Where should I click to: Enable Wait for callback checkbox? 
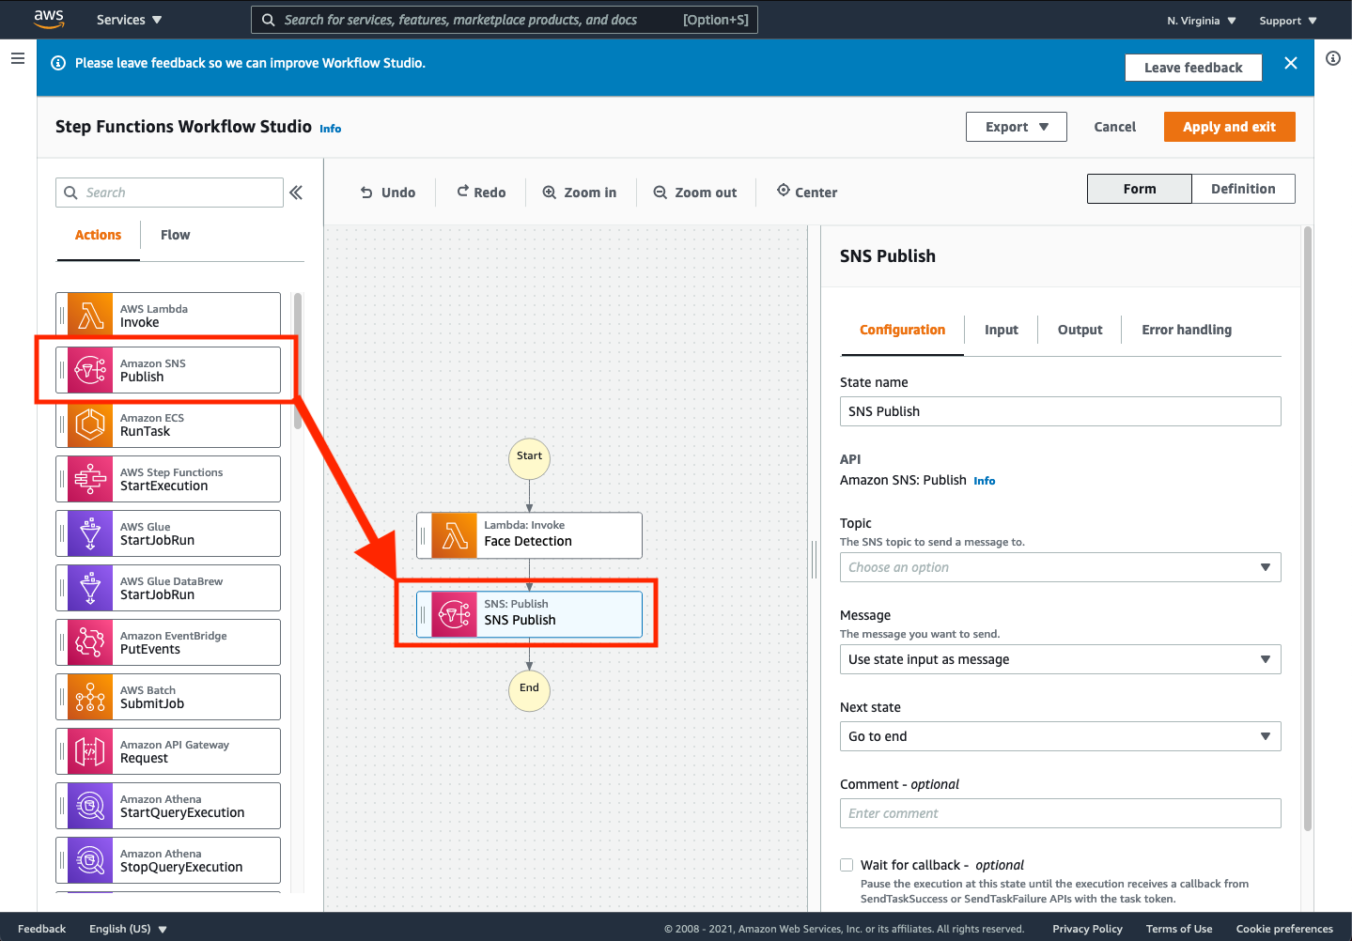tap(847, 865)
